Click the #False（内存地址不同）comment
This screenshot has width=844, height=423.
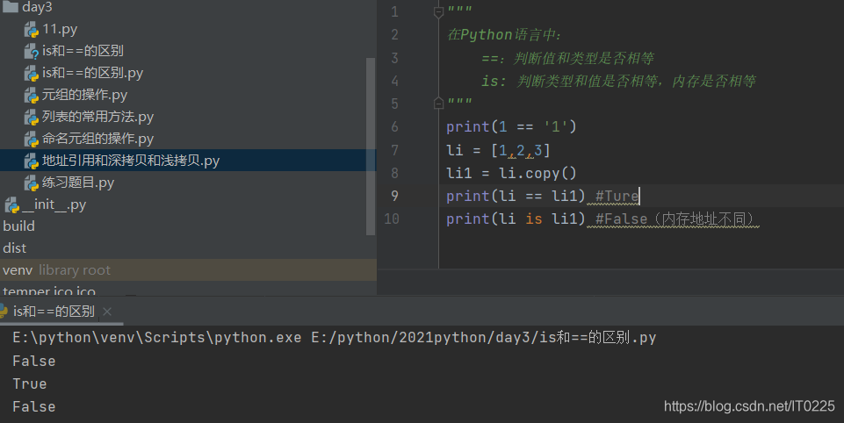coord(676,219)
